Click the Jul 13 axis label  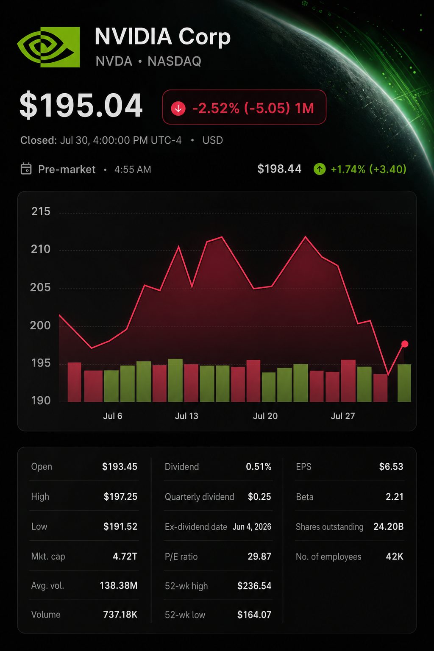[186, 416]
